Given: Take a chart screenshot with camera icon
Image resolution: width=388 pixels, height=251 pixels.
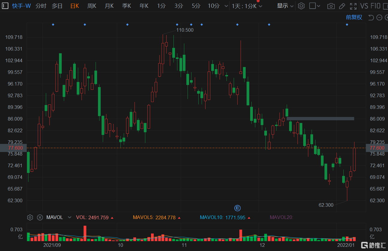Looking at the screenshot, I should point(331,6).
